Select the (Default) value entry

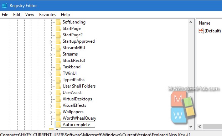pos(212,31)
